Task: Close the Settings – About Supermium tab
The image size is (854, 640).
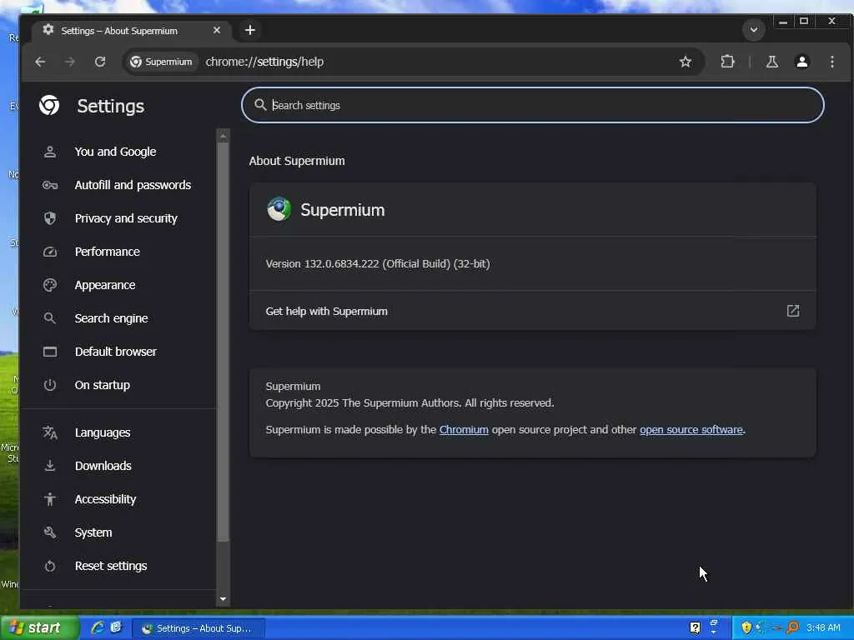Action: coord(217,30)
